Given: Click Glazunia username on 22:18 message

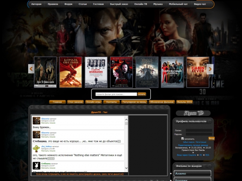Looking at the screenshot, I should [x=45, y=119].
